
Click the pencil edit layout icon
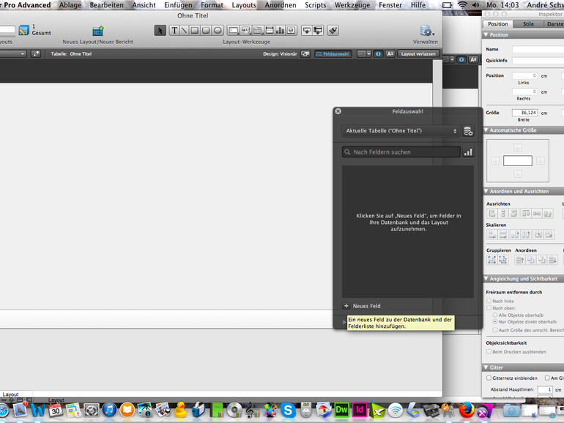point(36,54)
